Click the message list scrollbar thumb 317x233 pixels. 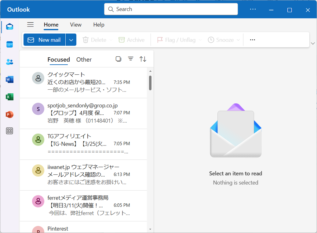point(150,83)
